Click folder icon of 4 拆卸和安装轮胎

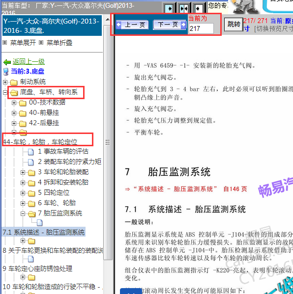coord(31,183)
